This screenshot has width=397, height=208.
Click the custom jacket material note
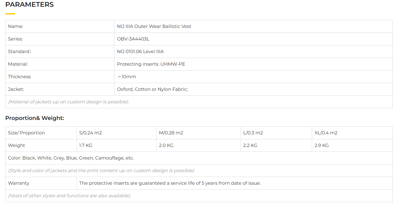pos(69,102)
